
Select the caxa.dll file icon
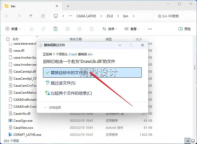10,51
